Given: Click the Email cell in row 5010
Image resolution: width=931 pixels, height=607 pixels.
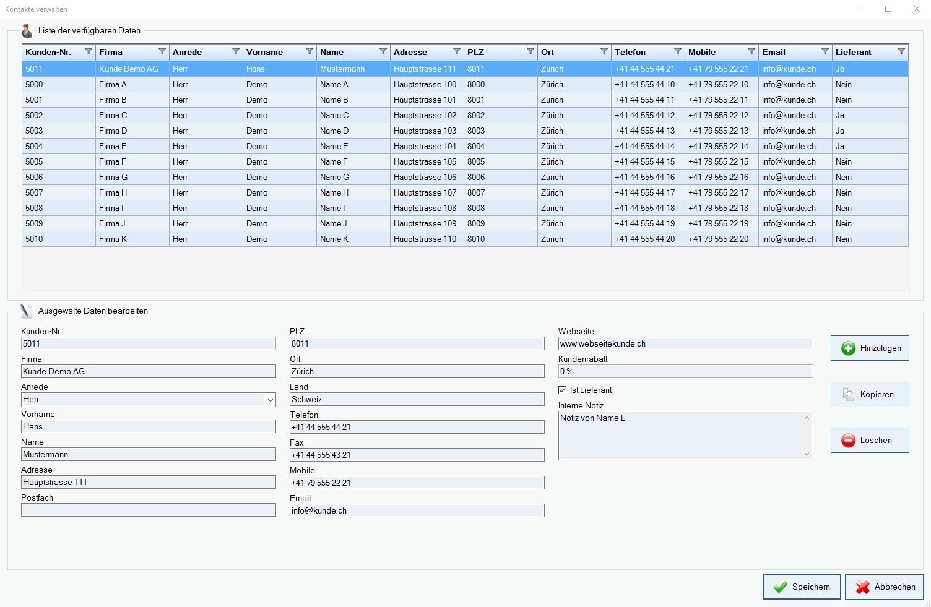Looking at the screenshot, I should pyautogui.click(x=795, y=239).
